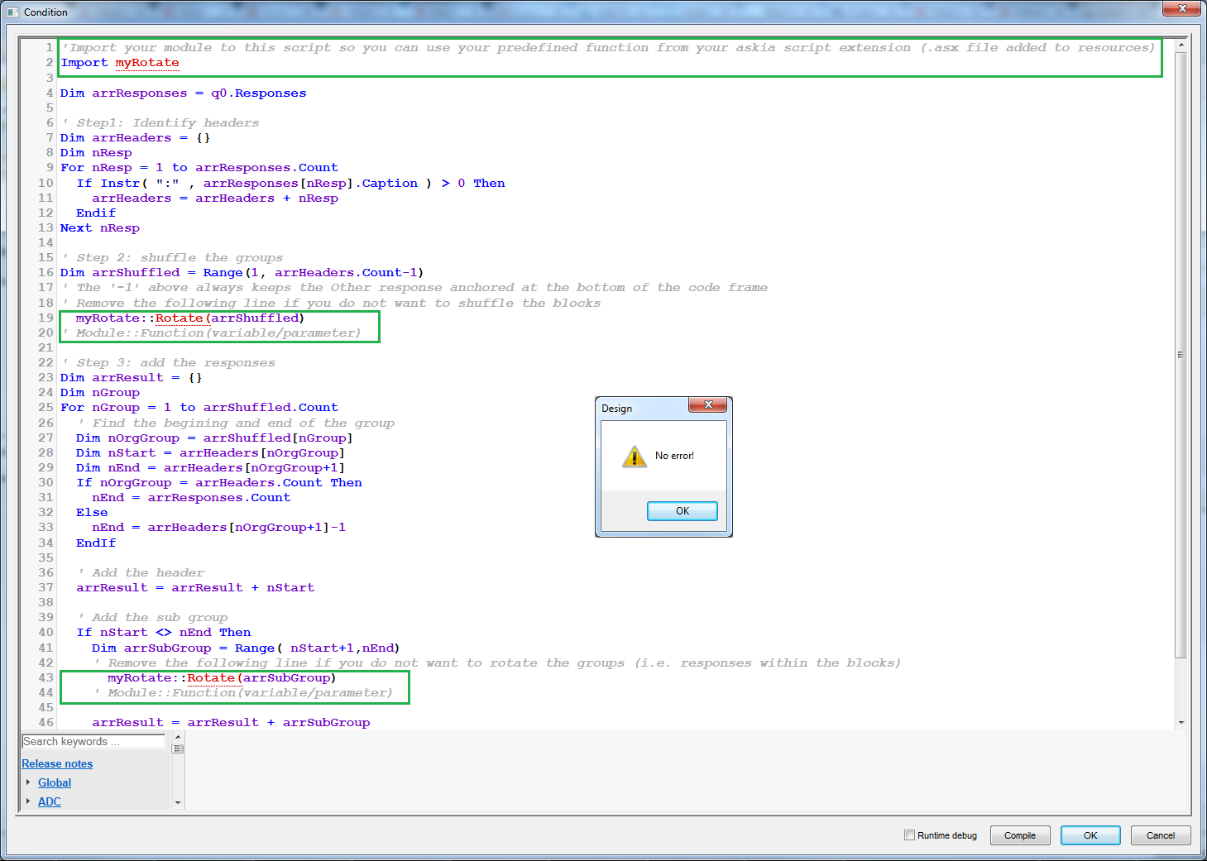1207x861 pixels.
Task: Click the 'If nStart <> nEnd Then' line
Action: (x=164, y=633)
